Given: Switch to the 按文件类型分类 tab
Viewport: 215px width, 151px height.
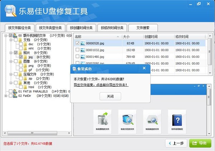Looking at the screenshot, I should [50, 28].
